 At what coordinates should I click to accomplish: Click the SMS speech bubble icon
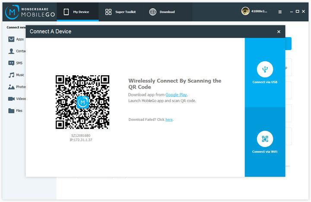click(x=11, y=63)
